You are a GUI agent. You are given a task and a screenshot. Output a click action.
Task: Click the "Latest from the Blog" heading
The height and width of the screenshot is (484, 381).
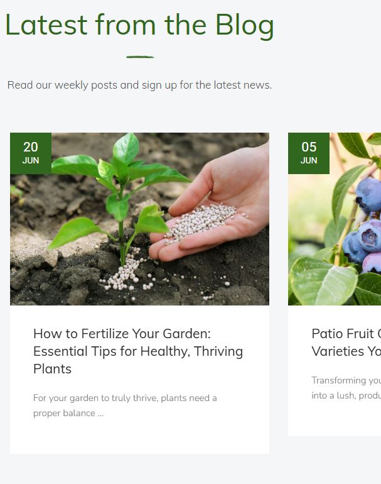click(139, 25)
